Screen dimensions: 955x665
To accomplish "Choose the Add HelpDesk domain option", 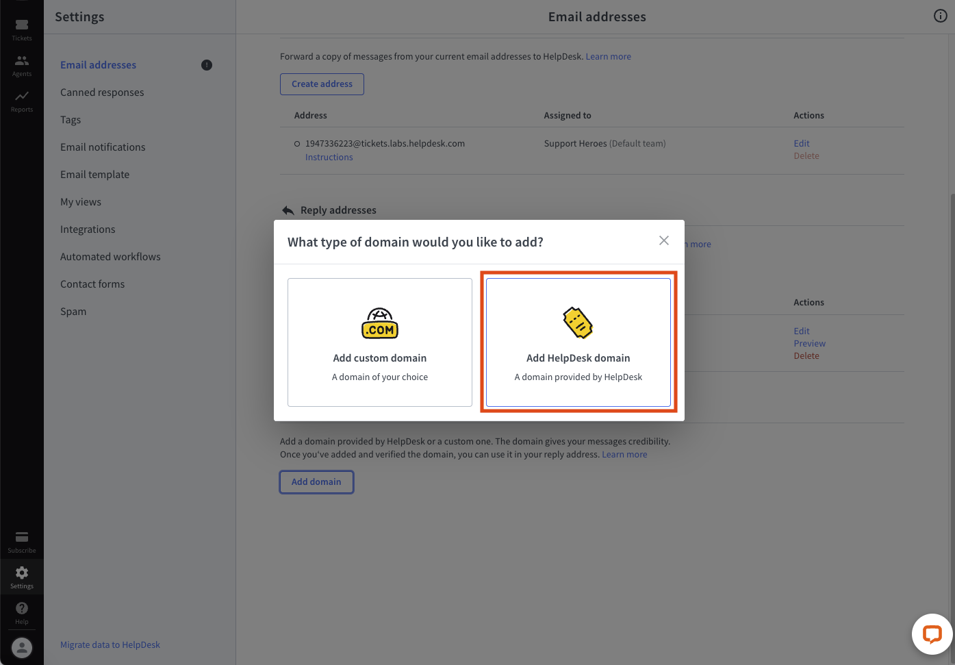I will coord(578,342).
